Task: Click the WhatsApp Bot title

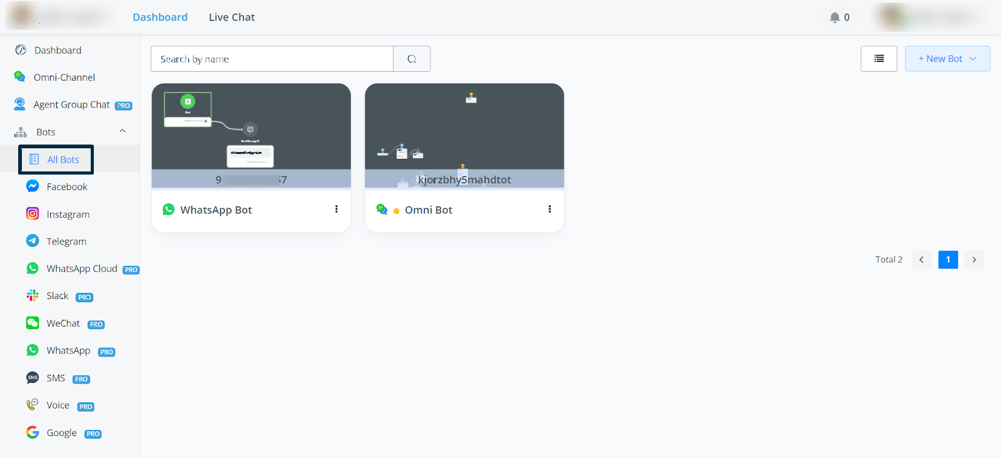Action: [x=216, y=210]
